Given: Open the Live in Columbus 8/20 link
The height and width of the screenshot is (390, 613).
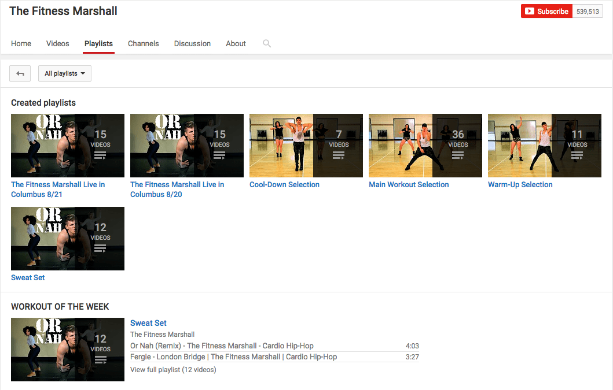Looking at the screenshot, I should [x=177, y=190].
